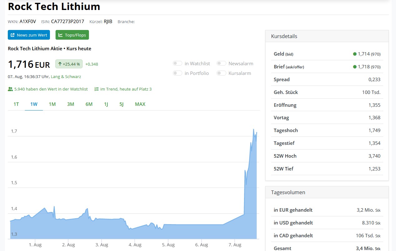Open the im Trend, heute auf Platz 3 link
Viewport: 396px width, 251px height.
tap(126, 89)
